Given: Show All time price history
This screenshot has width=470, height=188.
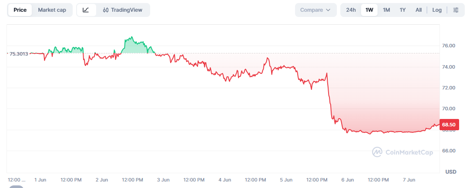Looking at the screenshot, I should tap(419, 10).
